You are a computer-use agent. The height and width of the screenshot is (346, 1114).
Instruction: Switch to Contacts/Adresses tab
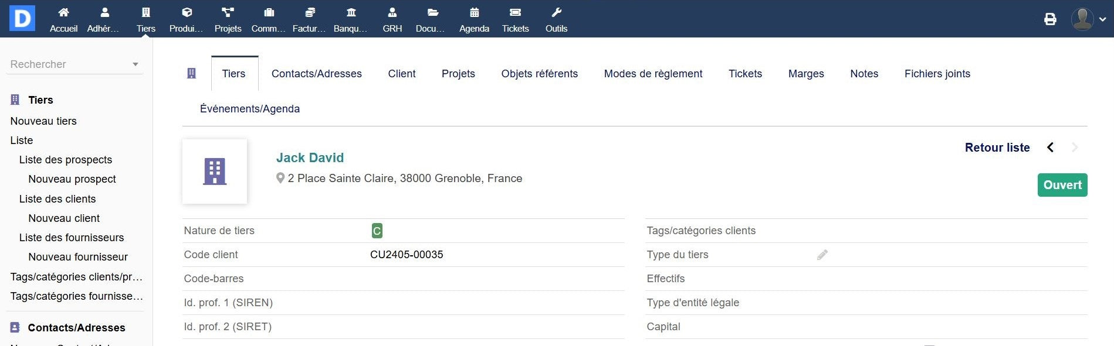pos(316,74)
